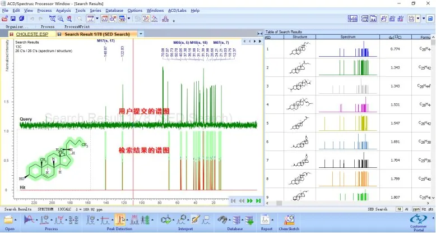Click the Fourier transform Process icon

tap(29, 220)
